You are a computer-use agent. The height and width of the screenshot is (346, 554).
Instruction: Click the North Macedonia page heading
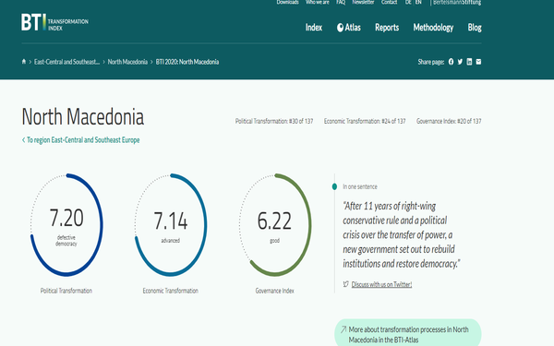(83, 117)
